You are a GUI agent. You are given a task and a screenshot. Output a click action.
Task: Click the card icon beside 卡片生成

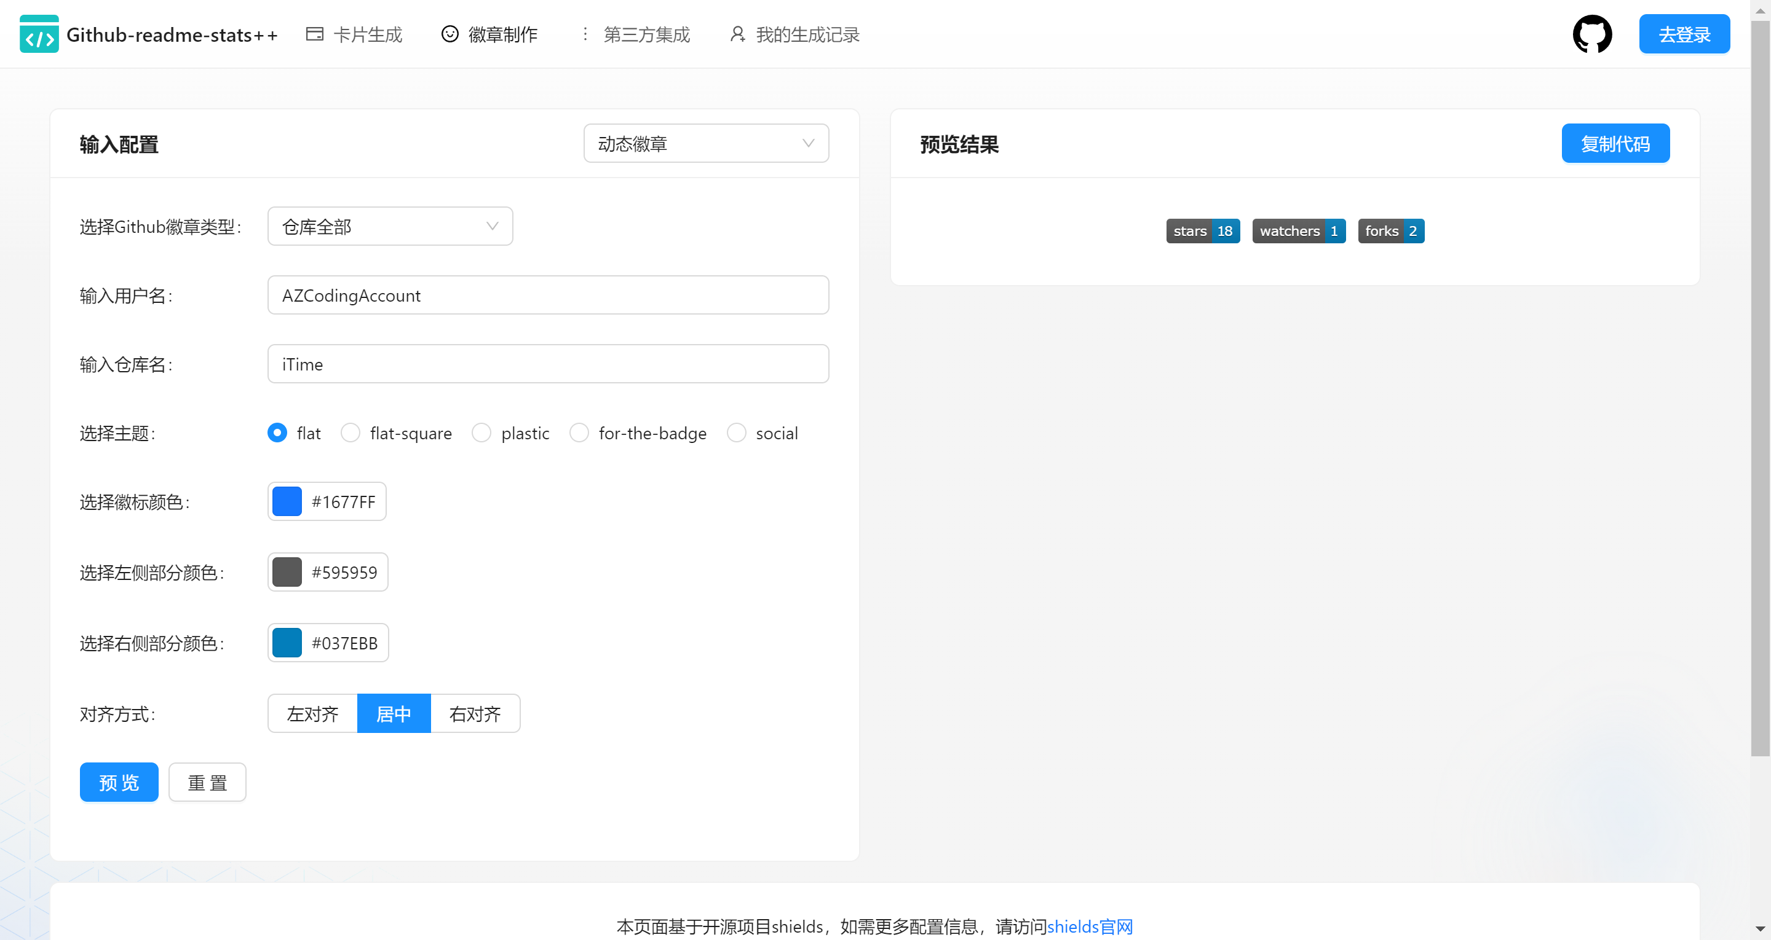click(314, 34)
